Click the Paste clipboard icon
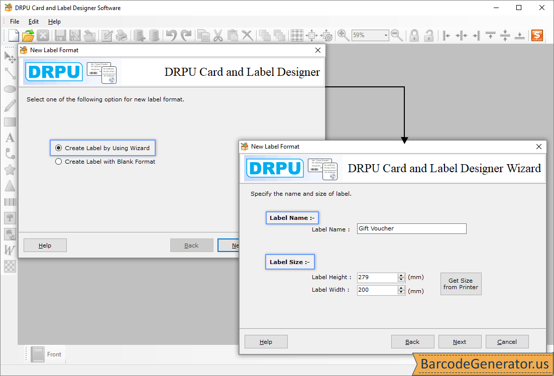This screenshot has width=554, height=376. [233, 35]
